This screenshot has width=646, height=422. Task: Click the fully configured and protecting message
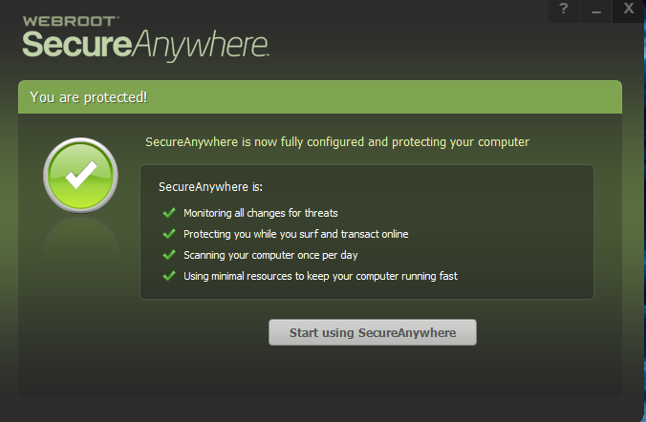[337, 142]
